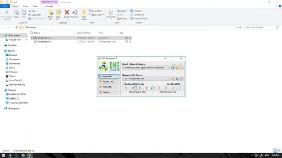282x158 pixels.
Task: Click the magnifier icon beside DNS server
Action: [x=182, y=79]
